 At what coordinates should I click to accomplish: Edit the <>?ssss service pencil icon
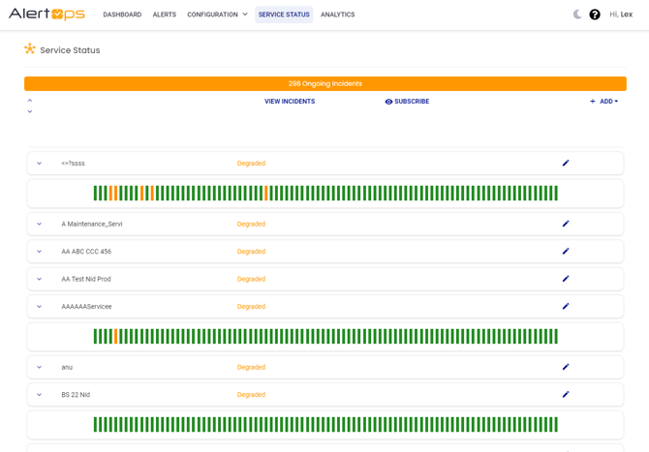point(566,164)
